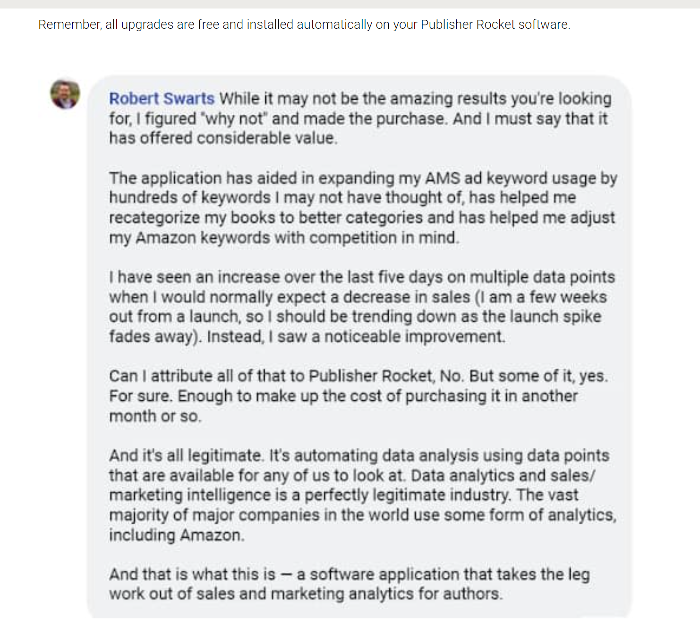The width and height of the screenshot is (700, 633).
Task: Click the line "has offered considerable value"
Action: click(222, 138)
